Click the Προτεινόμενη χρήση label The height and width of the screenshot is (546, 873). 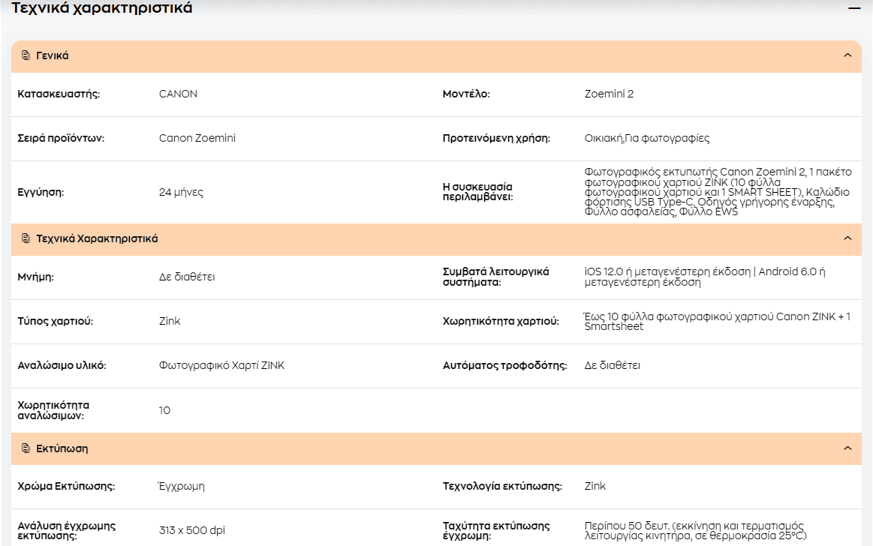(x=496, y=139)
